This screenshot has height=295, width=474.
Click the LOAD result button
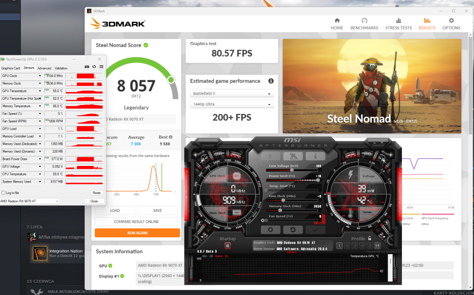[x=115, y=210]
